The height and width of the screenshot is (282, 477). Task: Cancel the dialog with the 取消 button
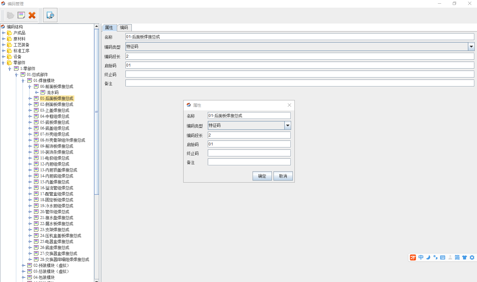[283, 176]
